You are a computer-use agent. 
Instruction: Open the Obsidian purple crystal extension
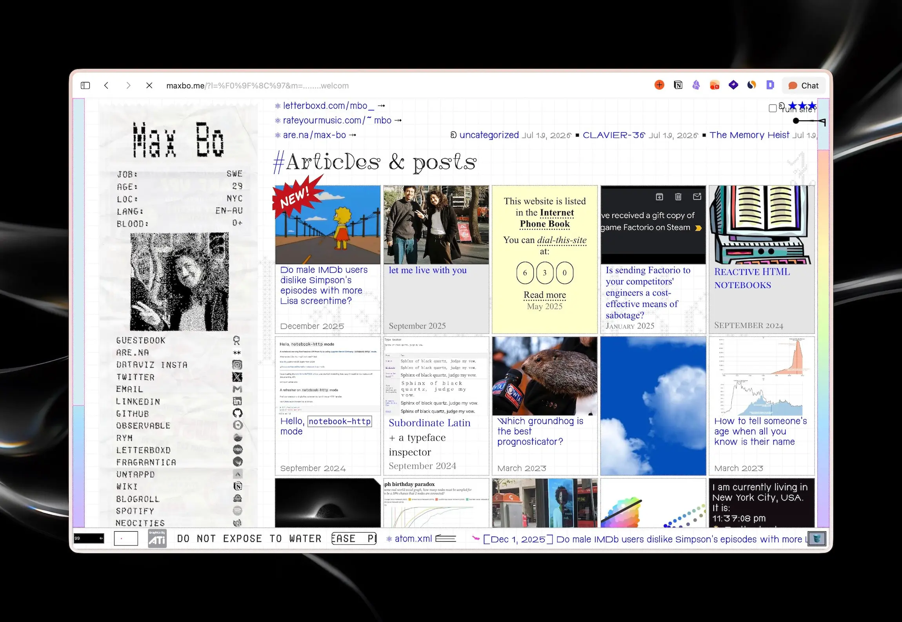point(696,85)
